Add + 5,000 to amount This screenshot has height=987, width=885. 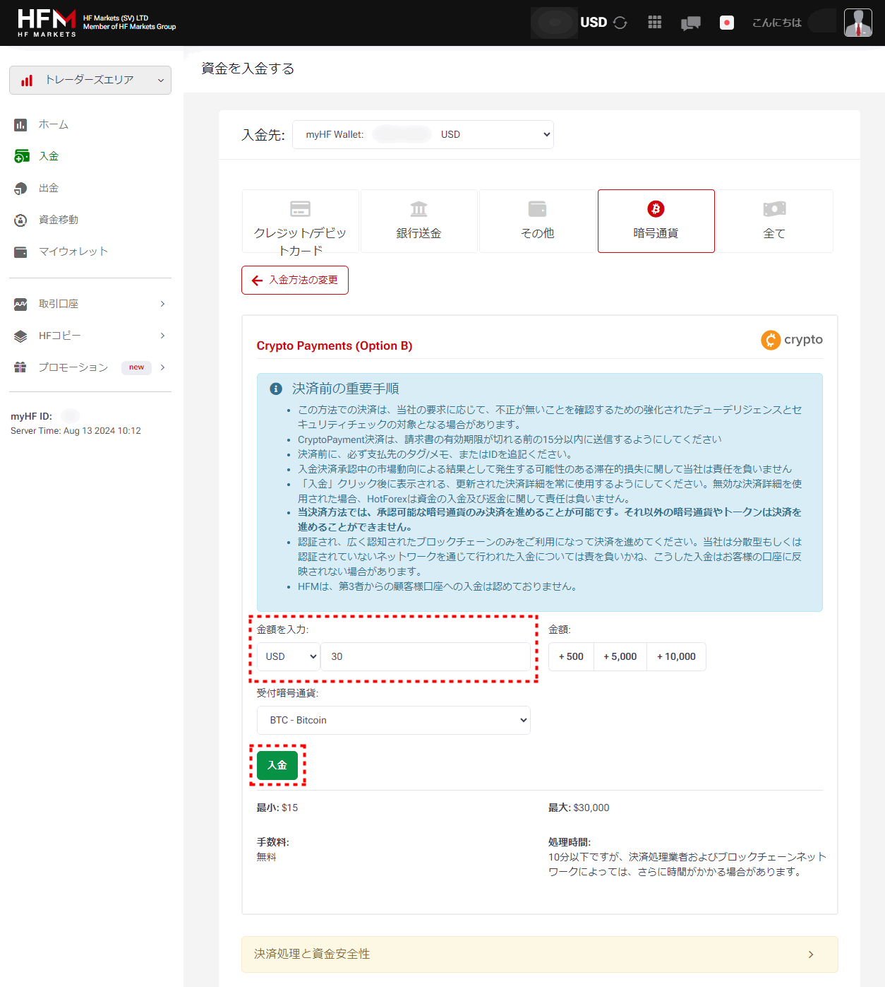(620, 656)
